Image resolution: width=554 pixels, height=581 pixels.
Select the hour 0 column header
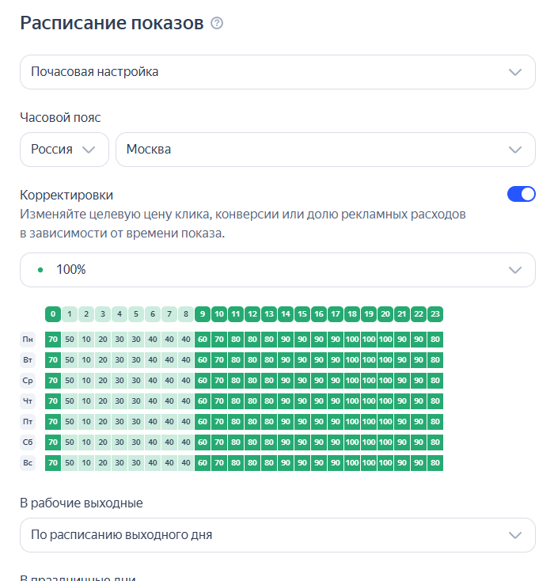(x=53, y=314)
